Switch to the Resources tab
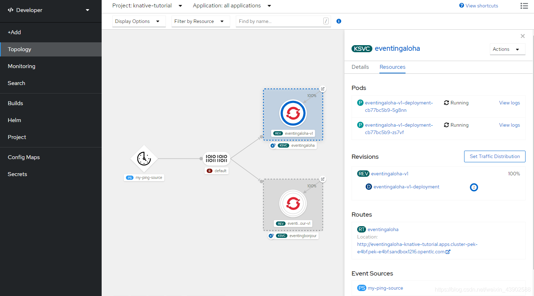534x296 pixels. [x=392, y=67]
